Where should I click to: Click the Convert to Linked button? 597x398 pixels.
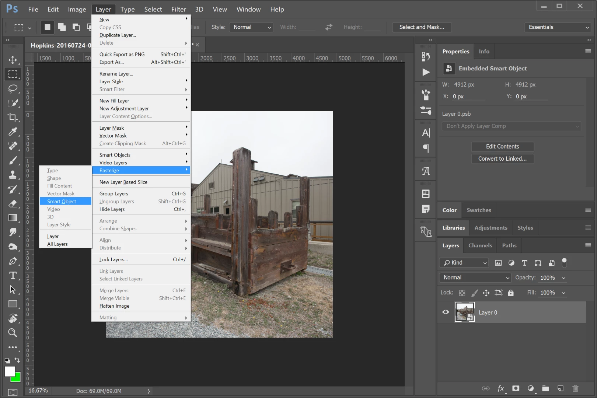502,158
